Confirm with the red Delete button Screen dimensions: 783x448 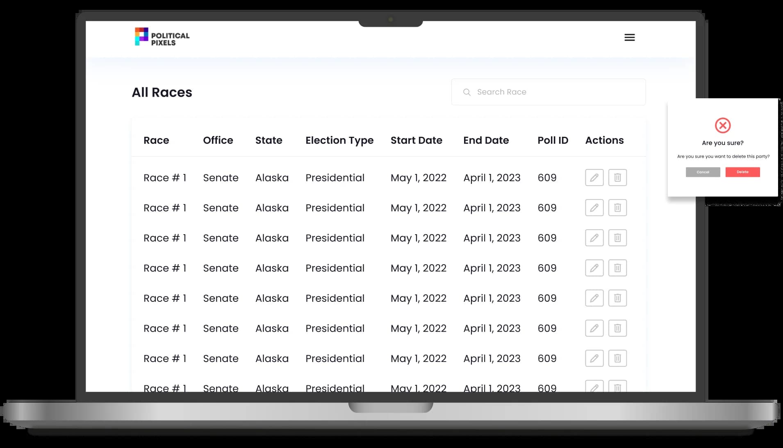point(742,172)
